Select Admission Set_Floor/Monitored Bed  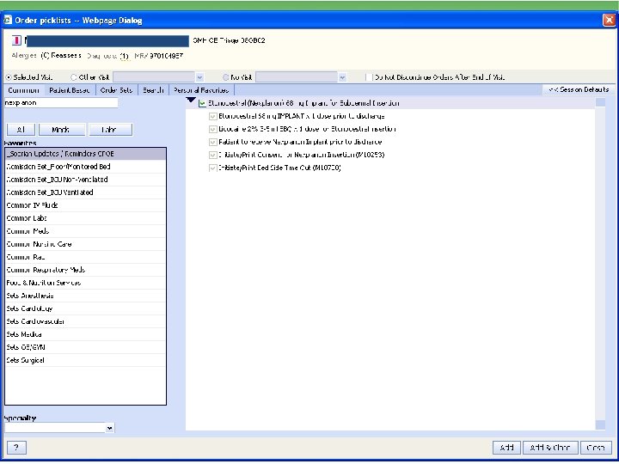[85, 167]
